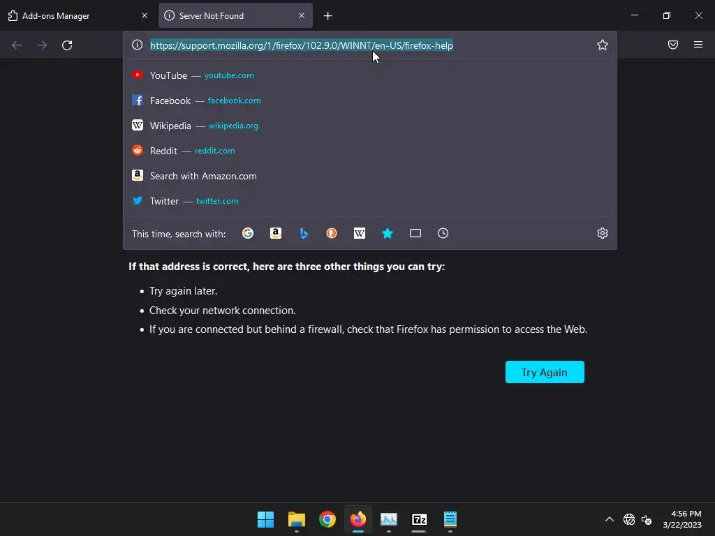This screenshot has width=715, height=536.
Task: Select Search with Amazon.com suggestion
Action: click(x=370, y=175)
